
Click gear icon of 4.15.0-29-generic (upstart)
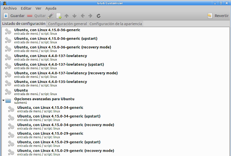(x=11, y=144)
